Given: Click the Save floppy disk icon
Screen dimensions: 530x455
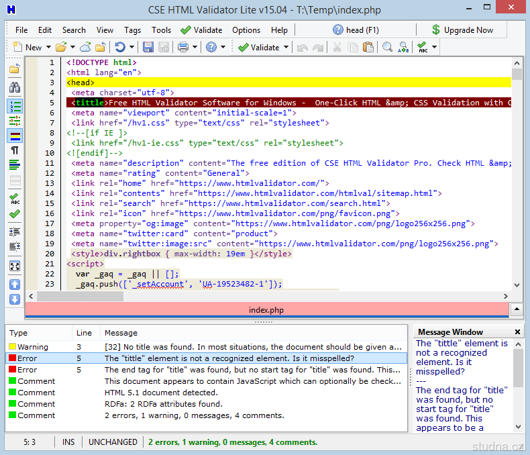Looking at the screenshot, I should click(148, 47).
